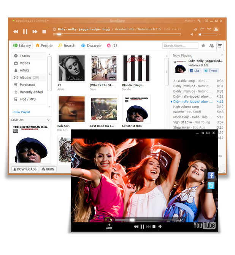Image resolution: width=235 pixels, height=255 pixels.
Task: Pause the video in the video player
Action: (142, 227)
